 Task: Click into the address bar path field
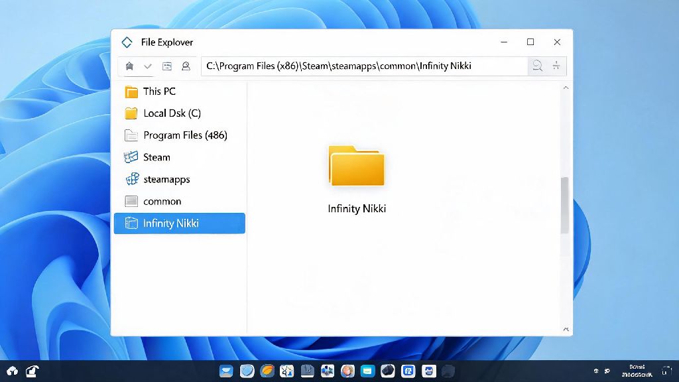pyautogui.click(x=364, y=66)
